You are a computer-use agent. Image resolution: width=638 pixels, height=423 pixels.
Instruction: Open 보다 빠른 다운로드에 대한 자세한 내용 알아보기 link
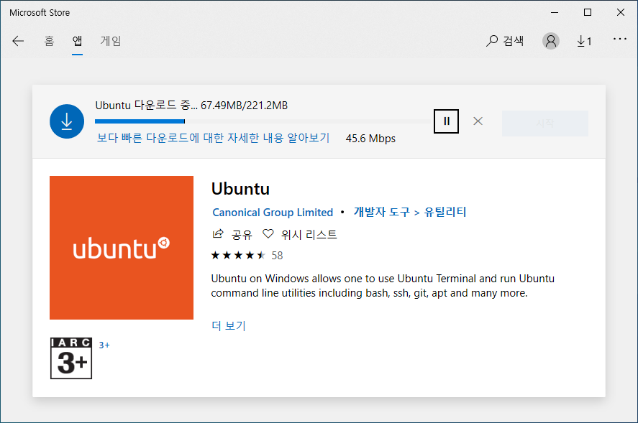(x=213, y=138)
